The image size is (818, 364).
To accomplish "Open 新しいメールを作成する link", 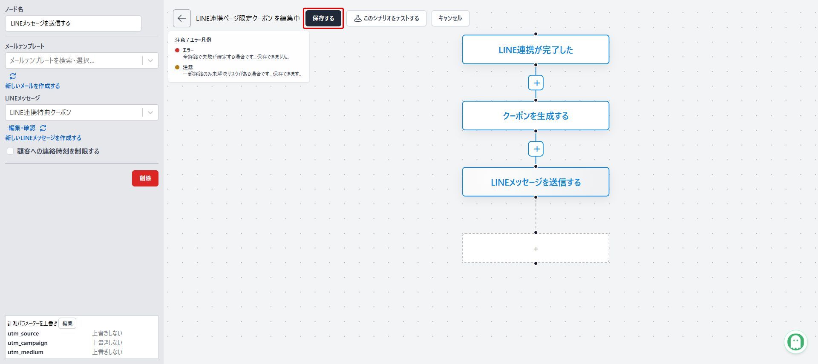I will click(32, 86).
